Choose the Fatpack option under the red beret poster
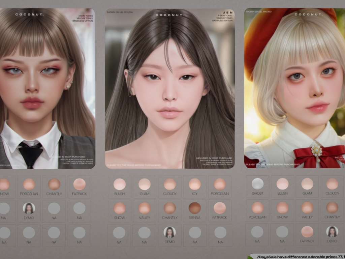The height and width of the screenshot is (259, 345). click(307, 231)
